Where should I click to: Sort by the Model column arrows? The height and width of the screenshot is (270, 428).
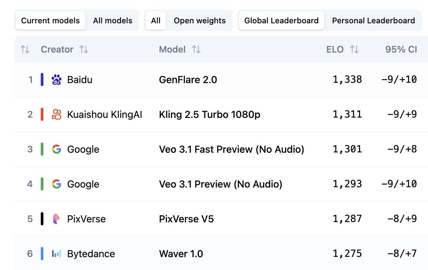pyautogui.click(x=196, y=50)
